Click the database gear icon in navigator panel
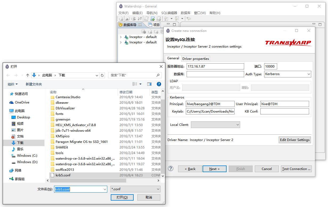This screenshot has height=207, width=328. [144, 31]
